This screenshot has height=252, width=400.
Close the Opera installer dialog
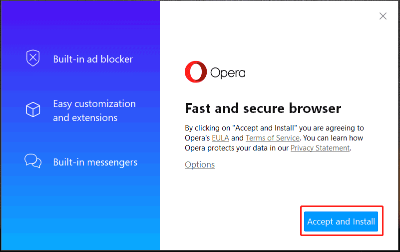[383, 16]
